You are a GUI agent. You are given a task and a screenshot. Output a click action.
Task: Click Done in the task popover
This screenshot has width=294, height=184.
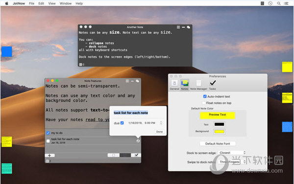pos(159,132)
